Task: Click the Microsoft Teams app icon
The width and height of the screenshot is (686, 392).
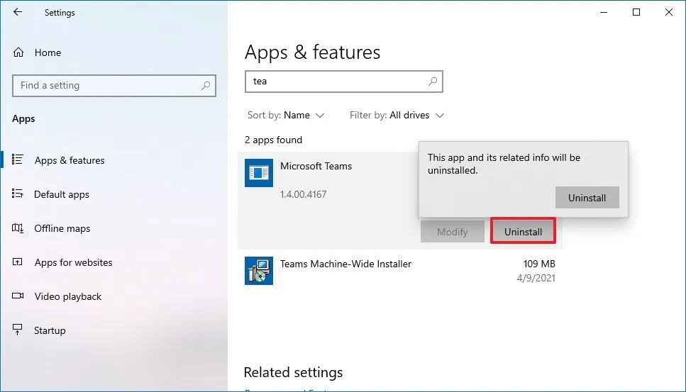Action: (259, 173)
